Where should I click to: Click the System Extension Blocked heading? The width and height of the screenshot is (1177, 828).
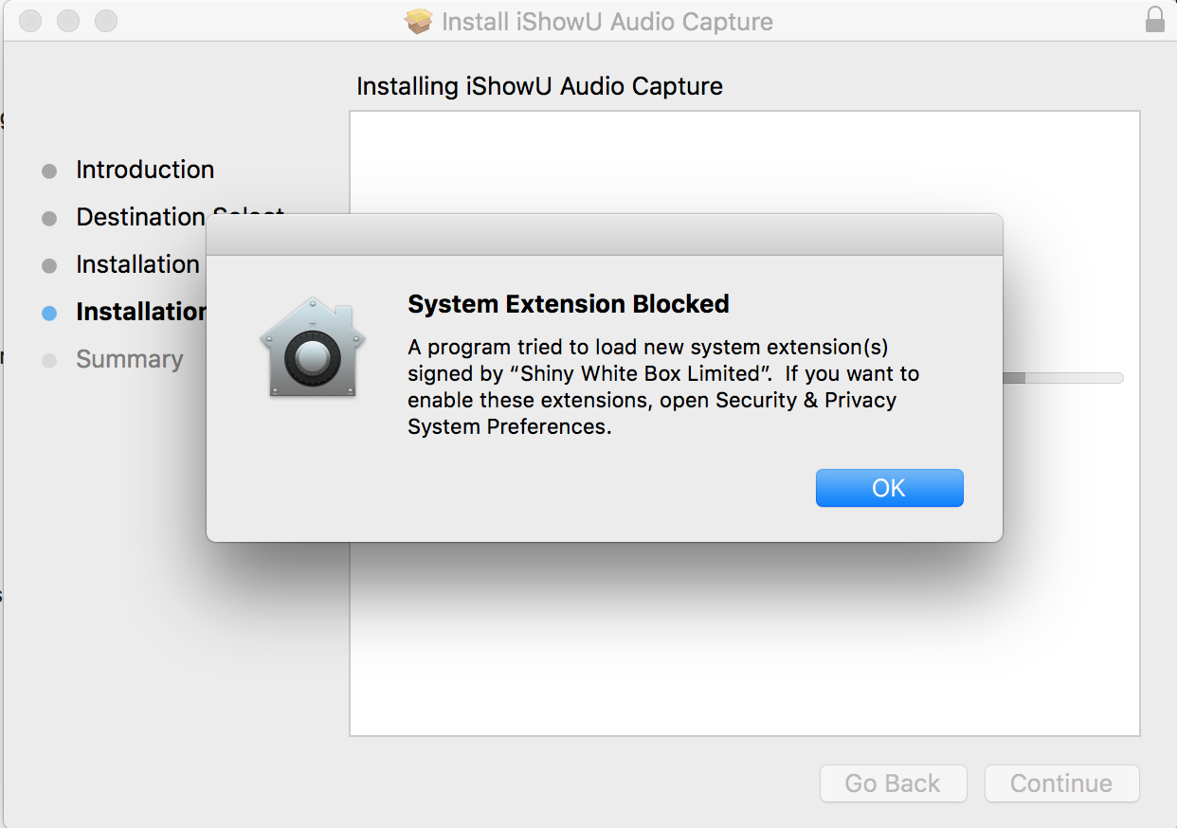coord(568,304)
